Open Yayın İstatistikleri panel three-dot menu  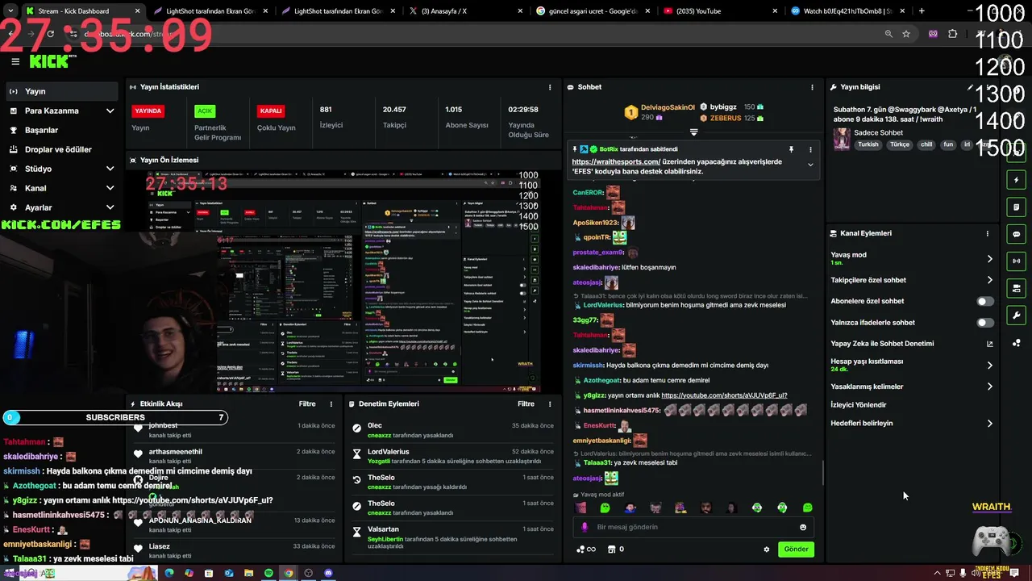550,87
